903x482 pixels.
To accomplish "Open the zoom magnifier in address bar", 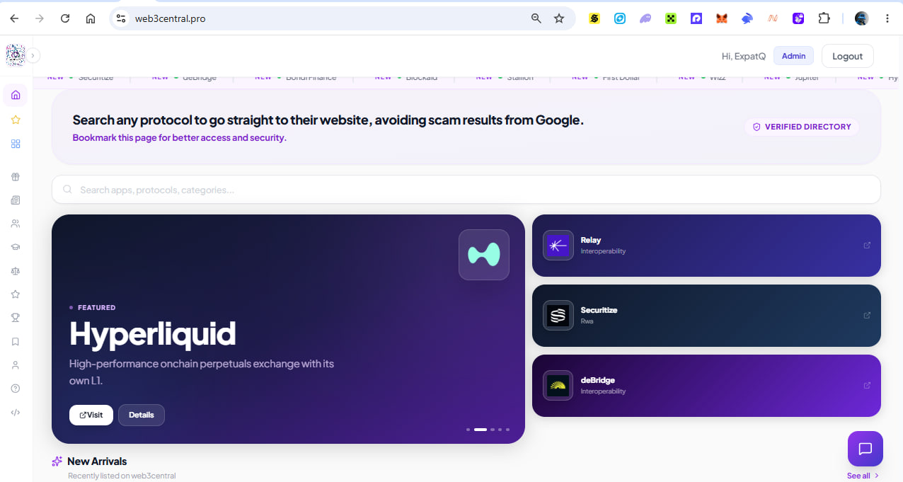I will pos(536,18).
